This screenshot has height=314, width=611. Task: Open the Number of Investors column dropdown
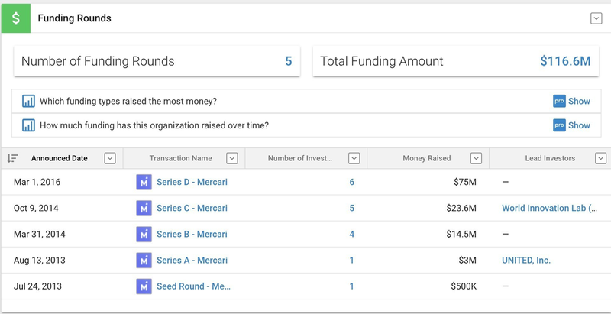click(x=354, y=158)
